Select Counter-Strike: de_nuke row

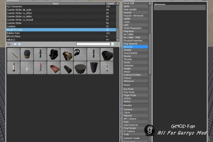[61, 10]
